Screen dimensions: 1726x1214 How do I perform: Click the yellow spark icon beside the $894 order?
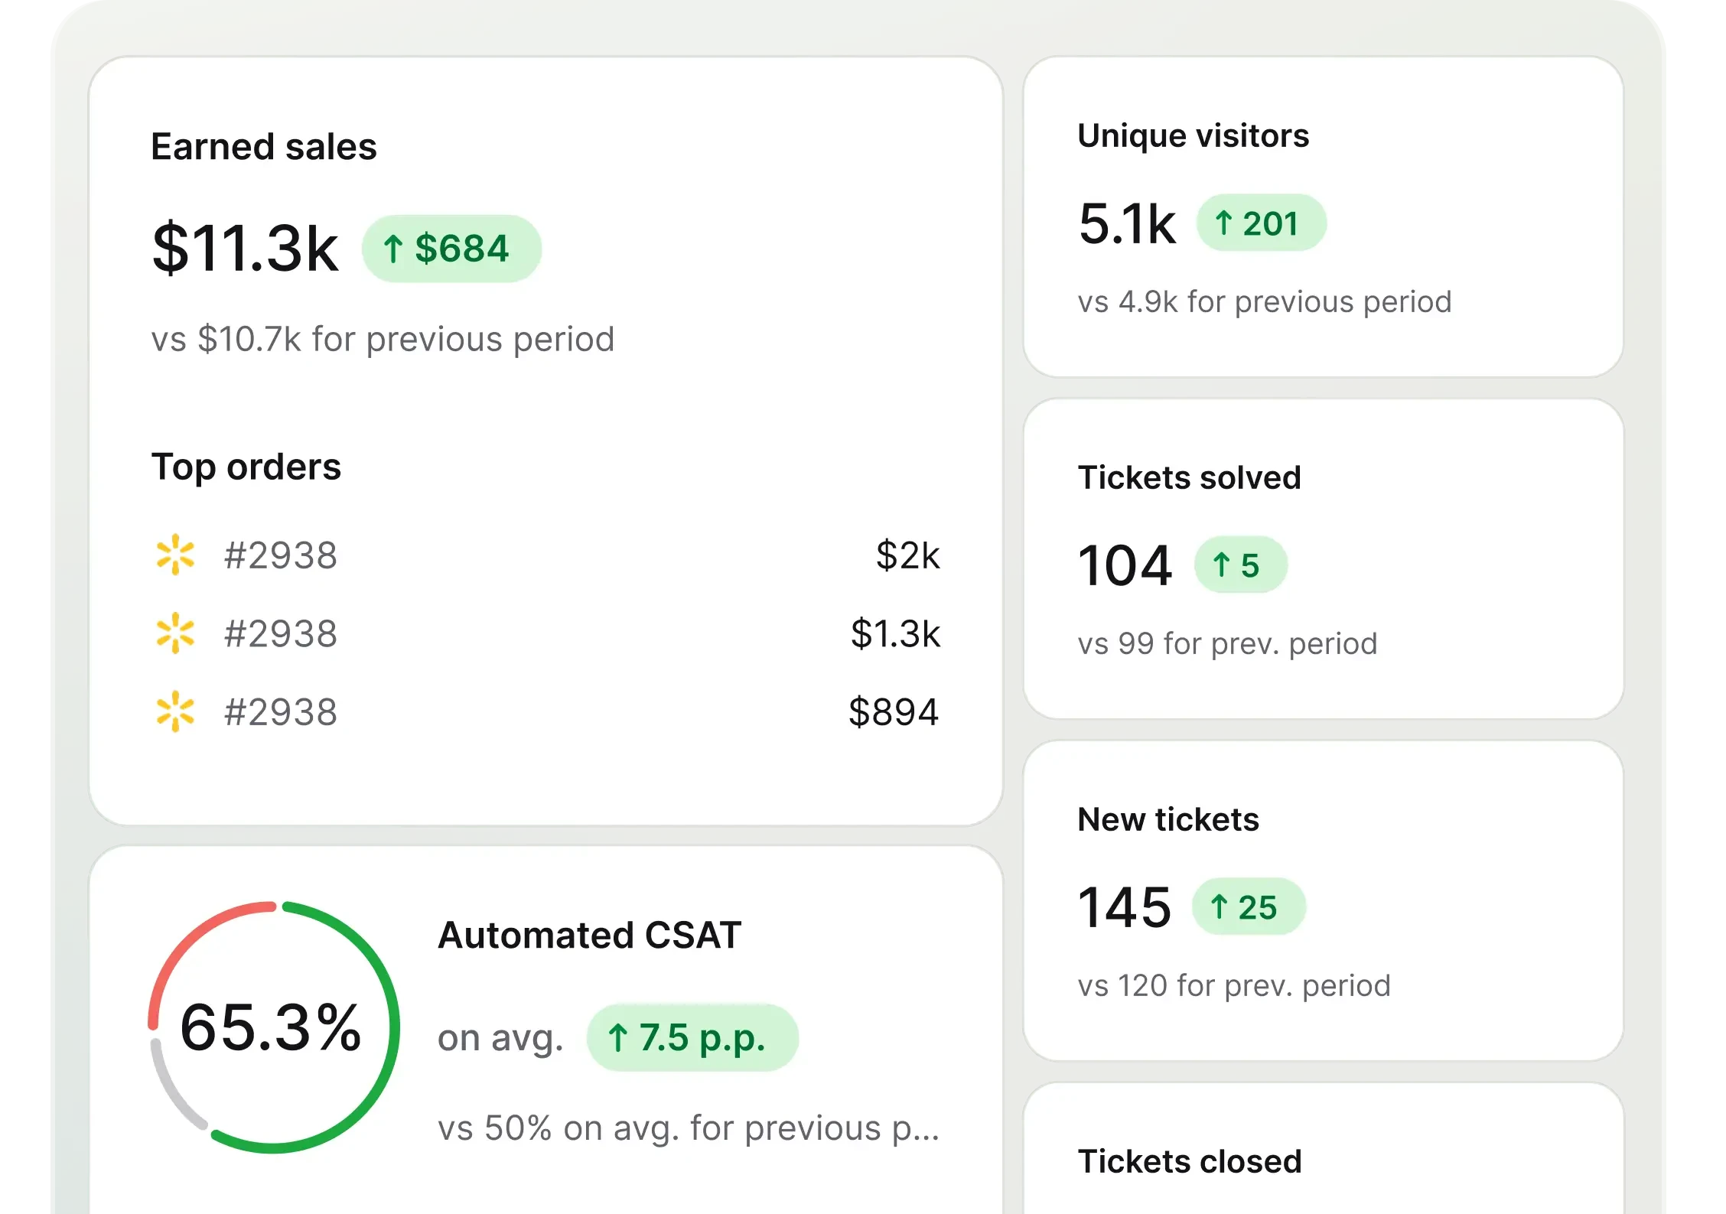point(175,712)
